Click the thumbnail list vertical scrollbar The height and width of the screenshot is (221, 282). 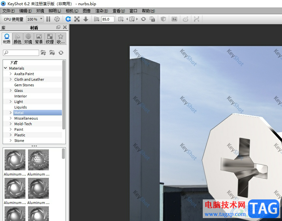[x=63, y=154]
